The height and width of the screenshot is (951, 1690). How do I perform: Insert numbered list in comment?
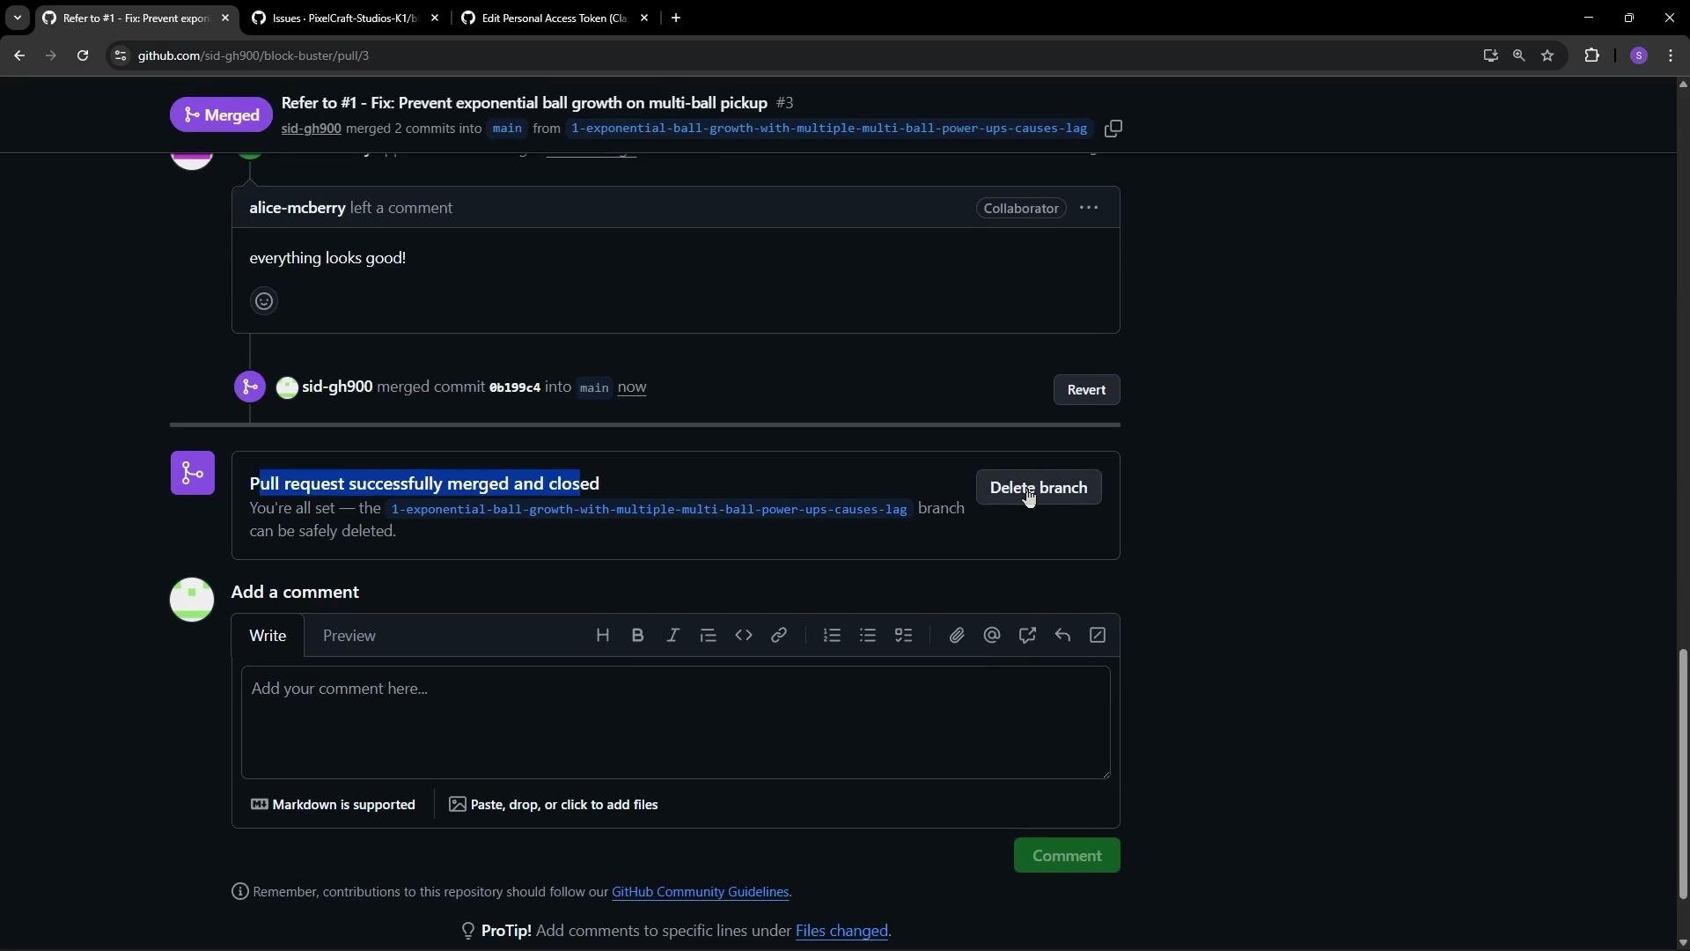[832, 636]
